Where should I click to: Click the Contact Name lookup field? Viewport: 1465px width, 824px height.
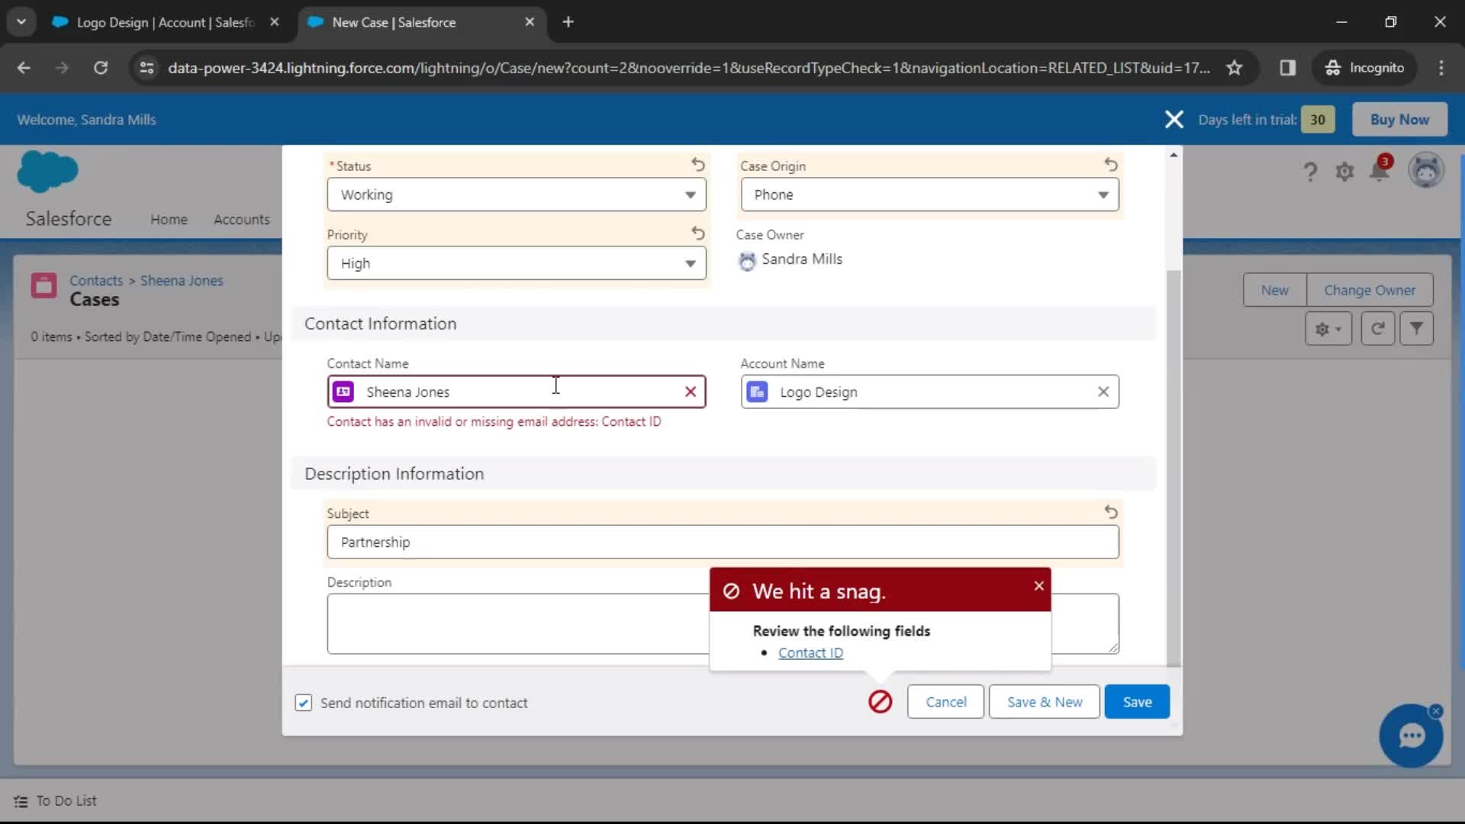[x=517, y=391]
